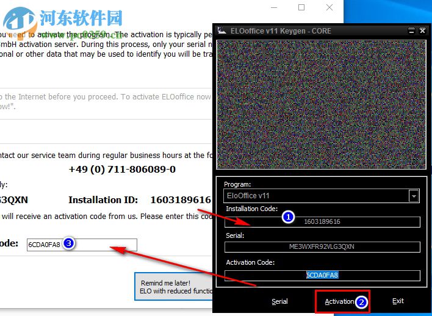Click the Installation Code field showing 1603189616
The height and width of the screenshot is (316, 432).
322,222
